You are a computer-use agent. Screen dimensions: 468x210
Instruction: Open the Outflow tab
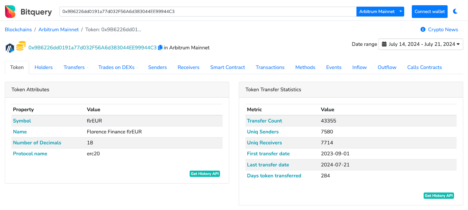(x=387, y=67)
